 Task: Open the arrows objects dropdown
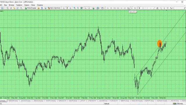172,8
